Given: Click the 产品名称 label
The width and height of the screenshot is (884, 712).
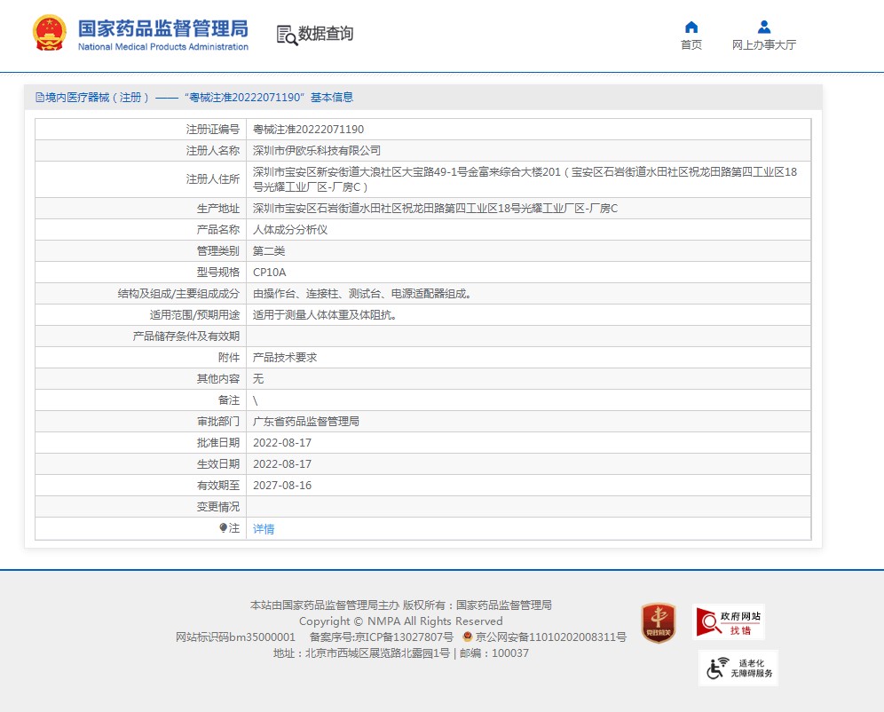Looking at the screenshot, I should [x=217, y=229].
